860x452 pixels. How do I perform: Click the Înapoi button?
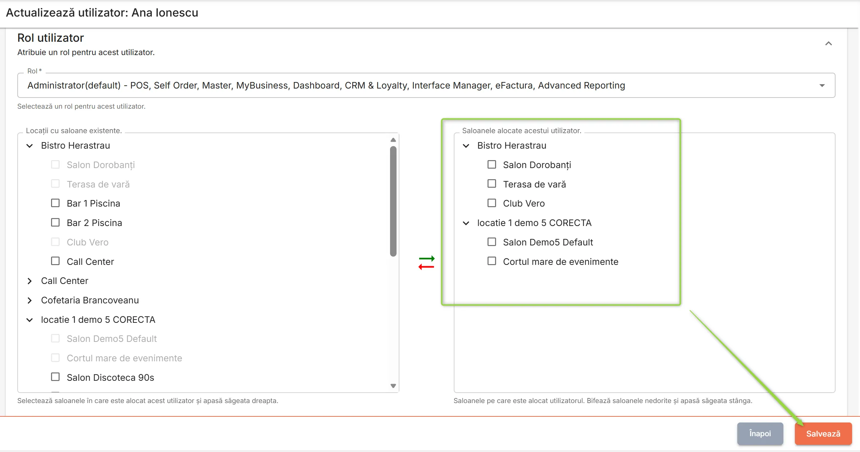coord(760,434)
